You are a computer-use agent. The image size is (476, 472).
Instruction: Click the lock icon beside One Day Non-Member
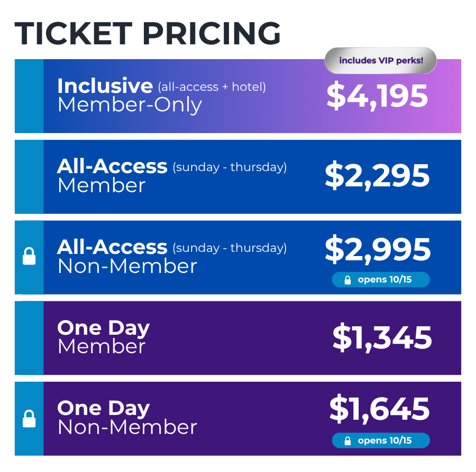pyautogui.click(x=29, y=419)
